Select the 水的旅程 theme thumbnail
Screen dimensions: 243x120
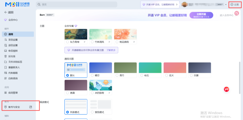(101, 85)
